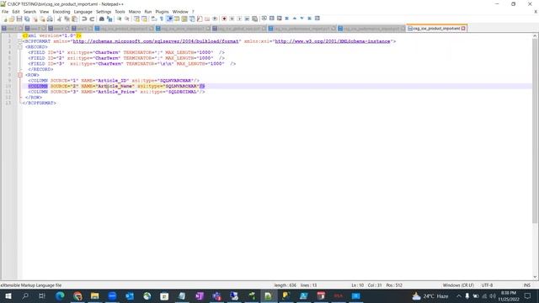Image resolution: width=539 pixels, height=303 pixels.
Task: Click the New file toolbar icon
Action: [x=5, y=19]
